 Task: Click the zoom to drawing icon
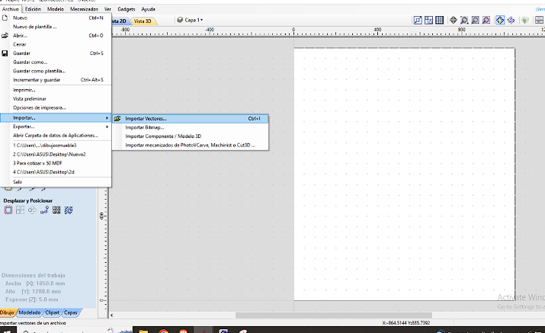pos(475,20)
